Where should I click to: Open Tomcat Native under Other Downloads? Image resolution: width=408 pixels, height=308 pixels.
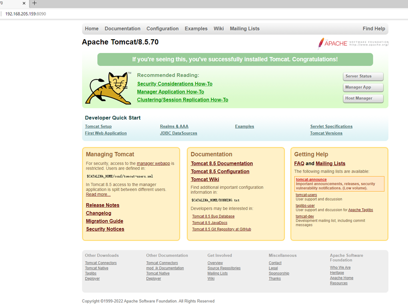[x=96, y=268]
